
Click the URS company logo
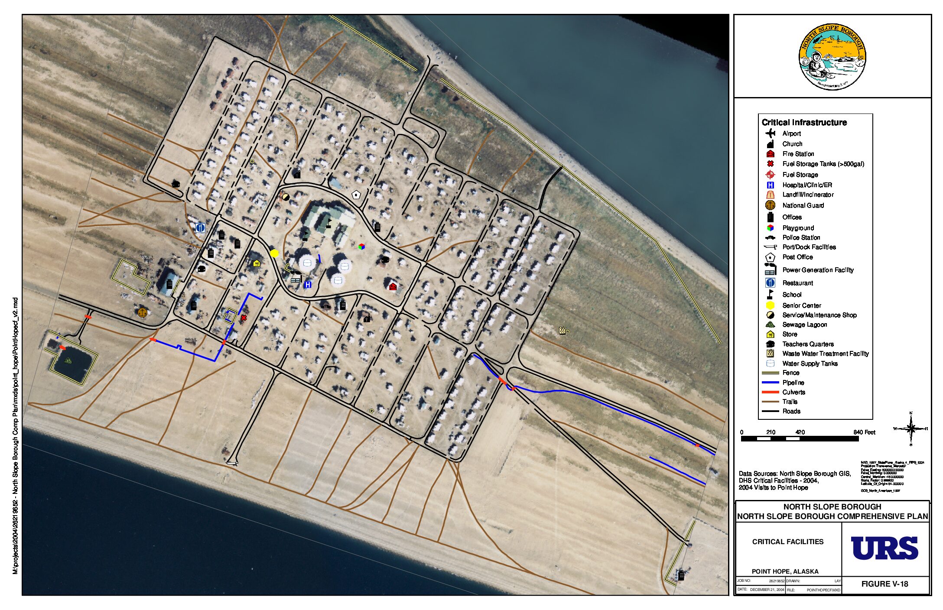pyautogui.click(x=884, y=548)
